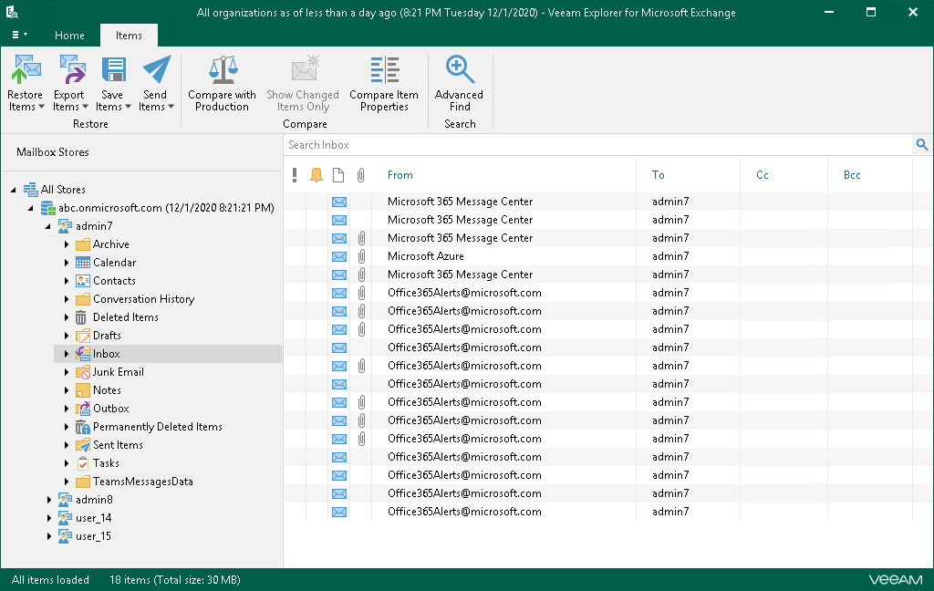934x591 pixels.
Task: Click the Restore Items icon
Action: click(26, 71)
